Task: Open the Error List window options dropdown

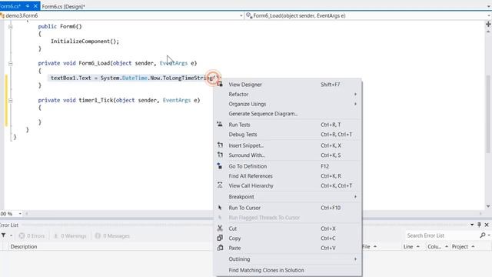Action: pos(472,225)
